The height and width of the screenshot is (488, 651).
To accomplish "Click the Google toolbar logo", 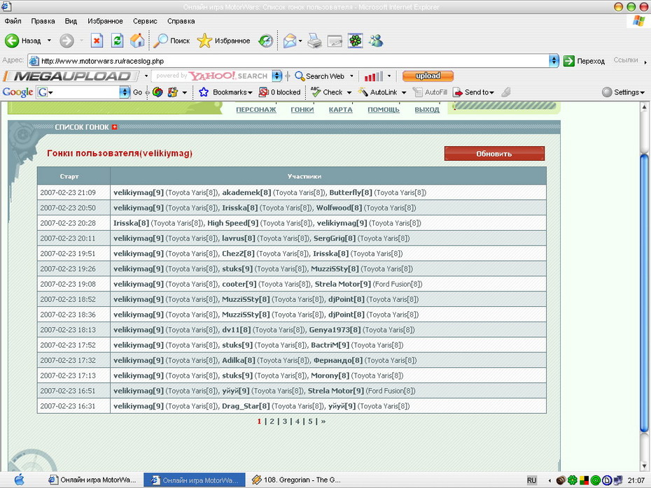I will [18, 92].
